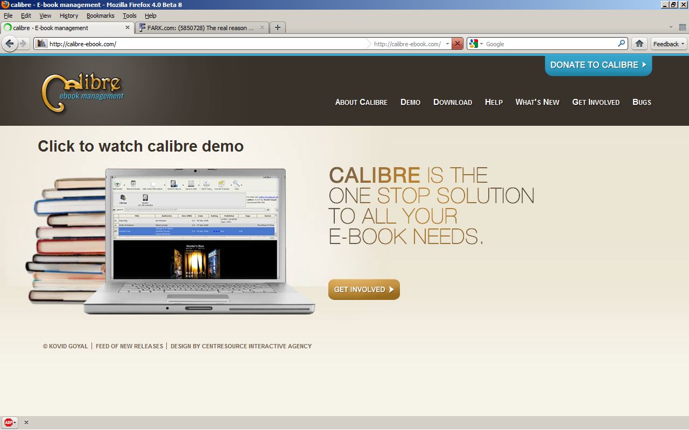
Task: Open the Feed of New Releases link
Action: click(129, 346)
